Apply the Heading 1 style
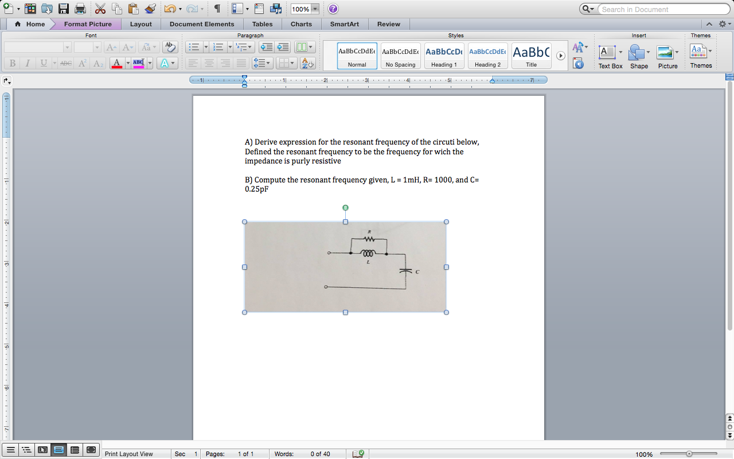 pos(444,56)
